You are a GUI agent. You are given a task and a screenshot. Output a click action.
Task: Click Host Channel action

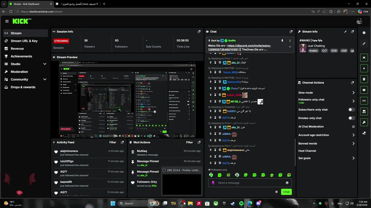(307, 151)
